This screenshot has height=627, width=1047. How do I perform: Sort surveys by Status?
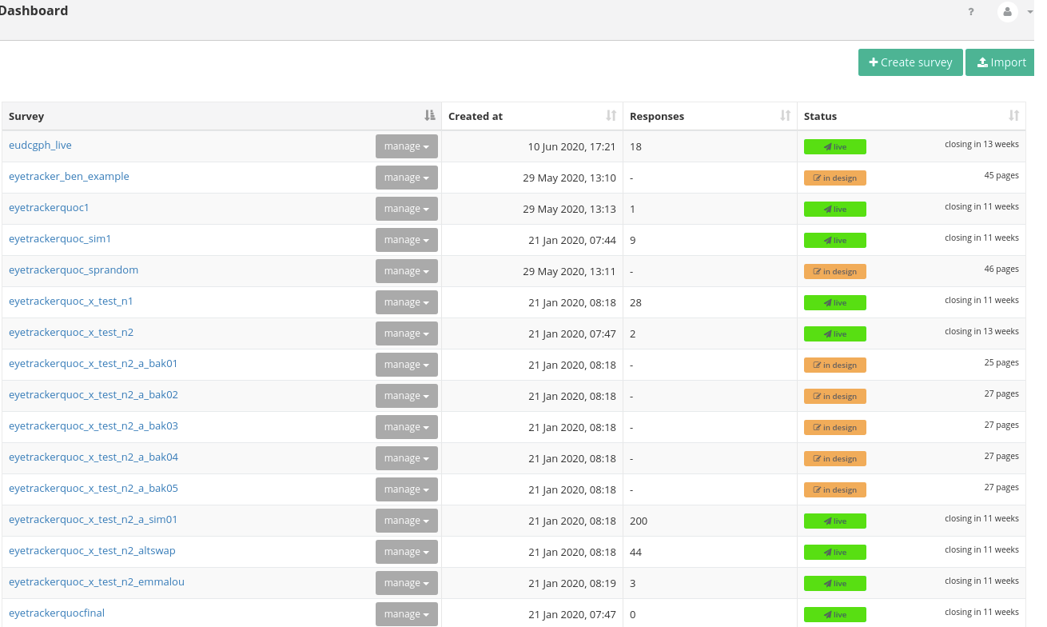point(1013,115)
